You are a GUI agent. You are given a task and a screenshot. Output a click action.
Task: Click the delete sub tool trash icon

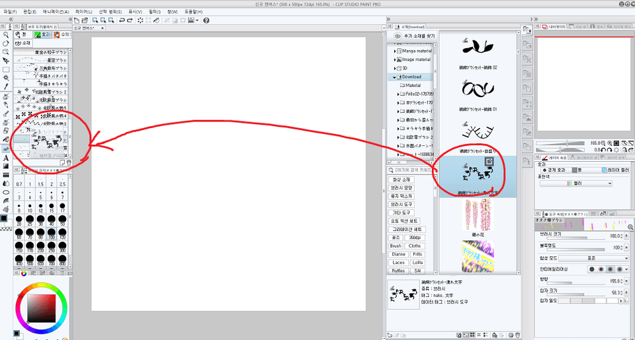(68, 162)
